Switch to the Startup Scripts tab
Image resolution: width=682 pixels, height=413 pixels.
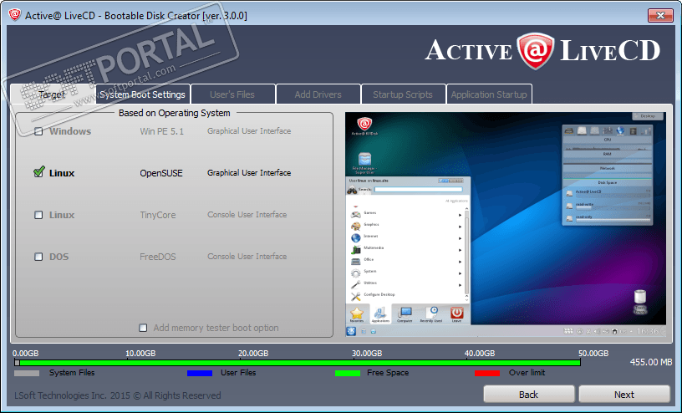click(x=403, y=94)
